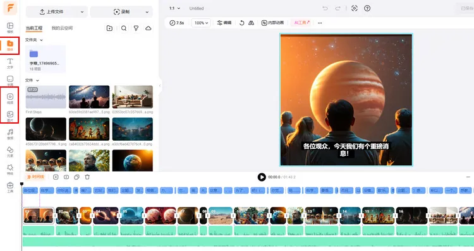Open the media filter funnel icon
474x251 pixels.
[x=137, y=28]
